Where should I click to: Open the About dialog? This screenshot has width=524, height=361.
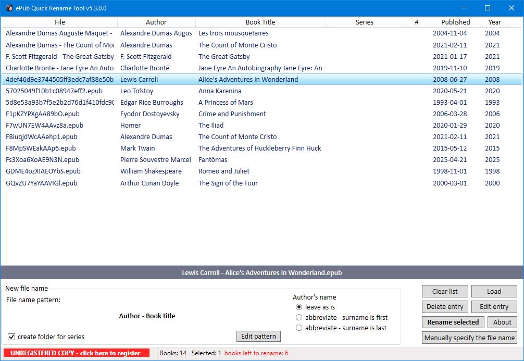tap(502, 322)
